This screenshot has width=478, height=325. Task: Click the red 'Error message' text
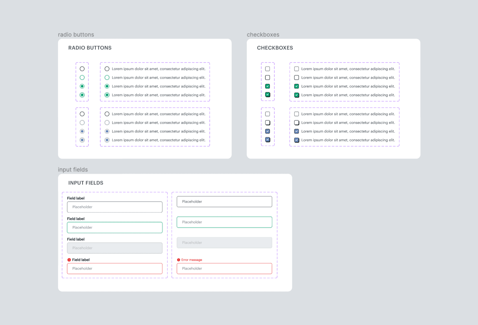[192, 260]
